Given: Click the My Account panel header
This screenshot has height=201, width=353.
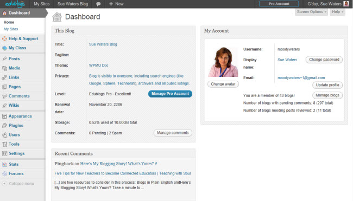Looking at the screenshot, I should pos(274,31).
